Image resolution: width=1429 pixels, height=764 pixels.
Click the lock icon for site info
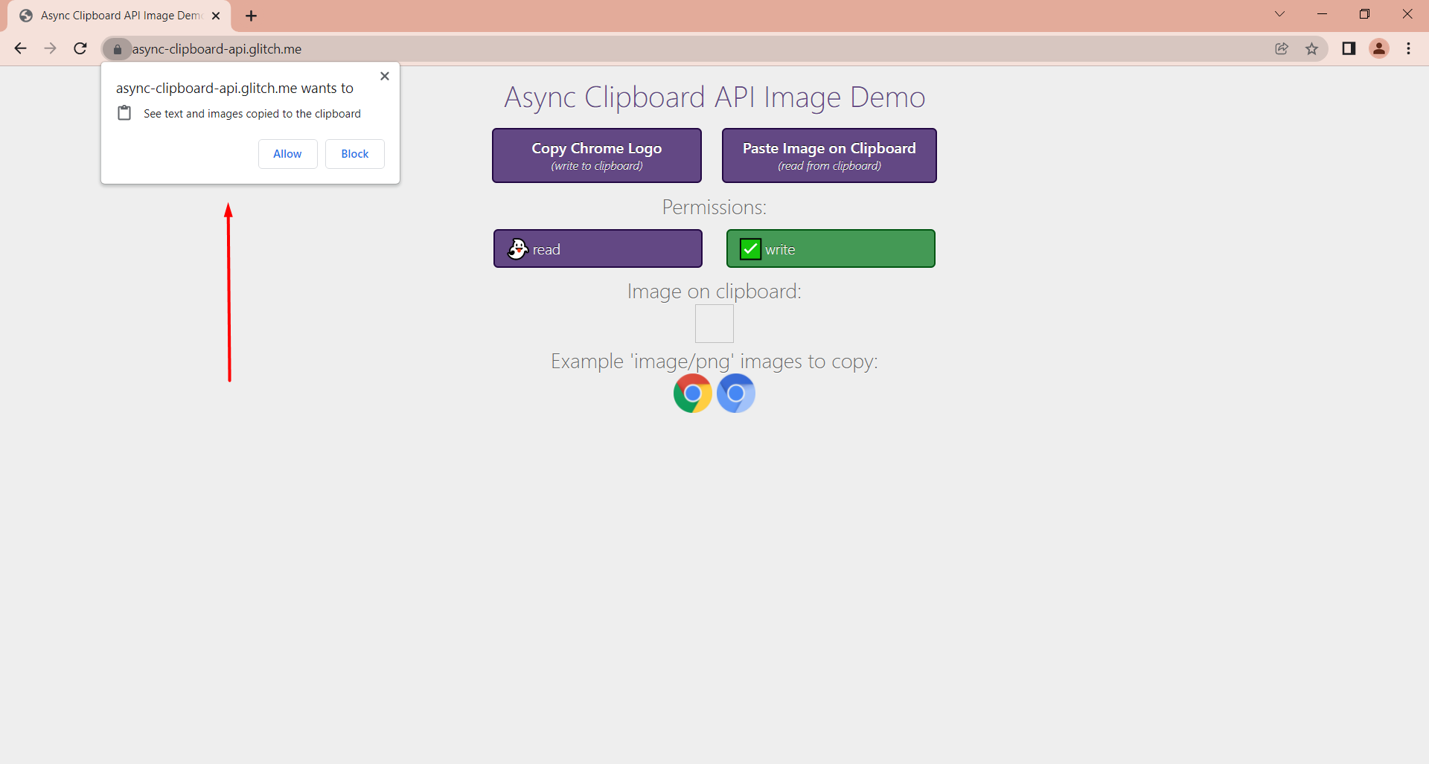point(117,49)
